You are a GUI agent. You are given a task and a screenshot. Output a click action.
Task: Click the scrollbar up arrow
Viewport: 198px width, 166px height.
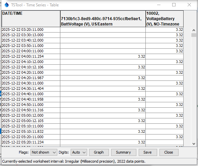pyautogui.click(x=194, y=30)
